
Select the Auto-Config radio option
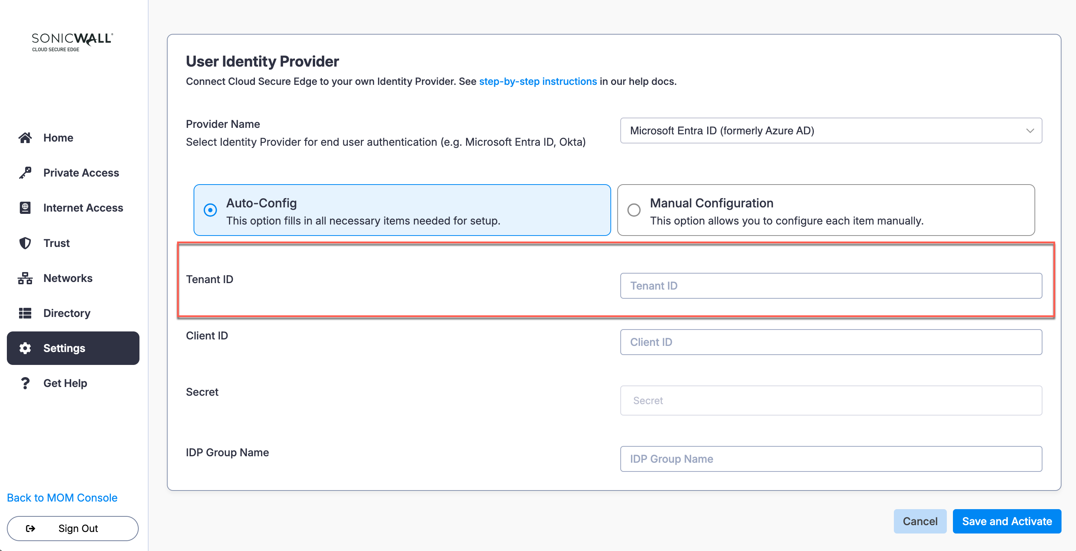(210, 210)
